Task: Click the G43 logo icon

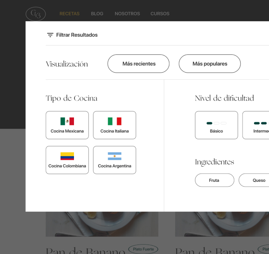Action: [36, 14]
